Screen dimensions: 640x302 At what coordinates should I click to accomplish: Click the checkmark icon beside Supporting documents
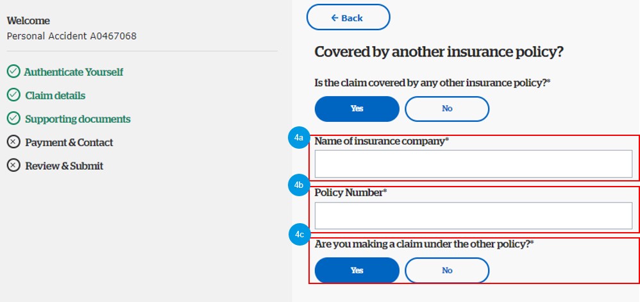click(13, 119)
